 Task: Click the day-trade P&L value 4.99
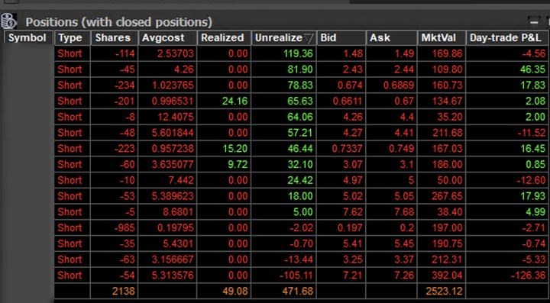tap(508, 212)
